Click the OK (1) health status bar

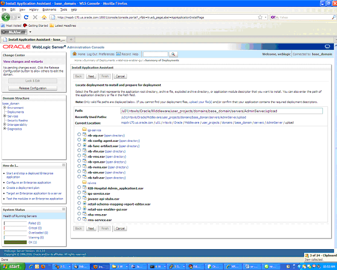pyautogui.click(x=15, y=242)
